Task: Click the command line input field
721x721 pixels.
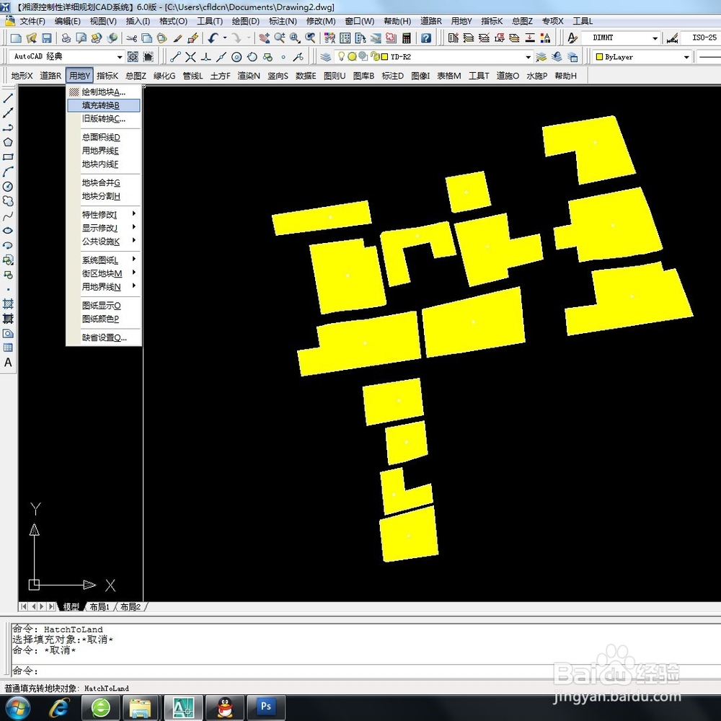Action: tap(366, 671)
